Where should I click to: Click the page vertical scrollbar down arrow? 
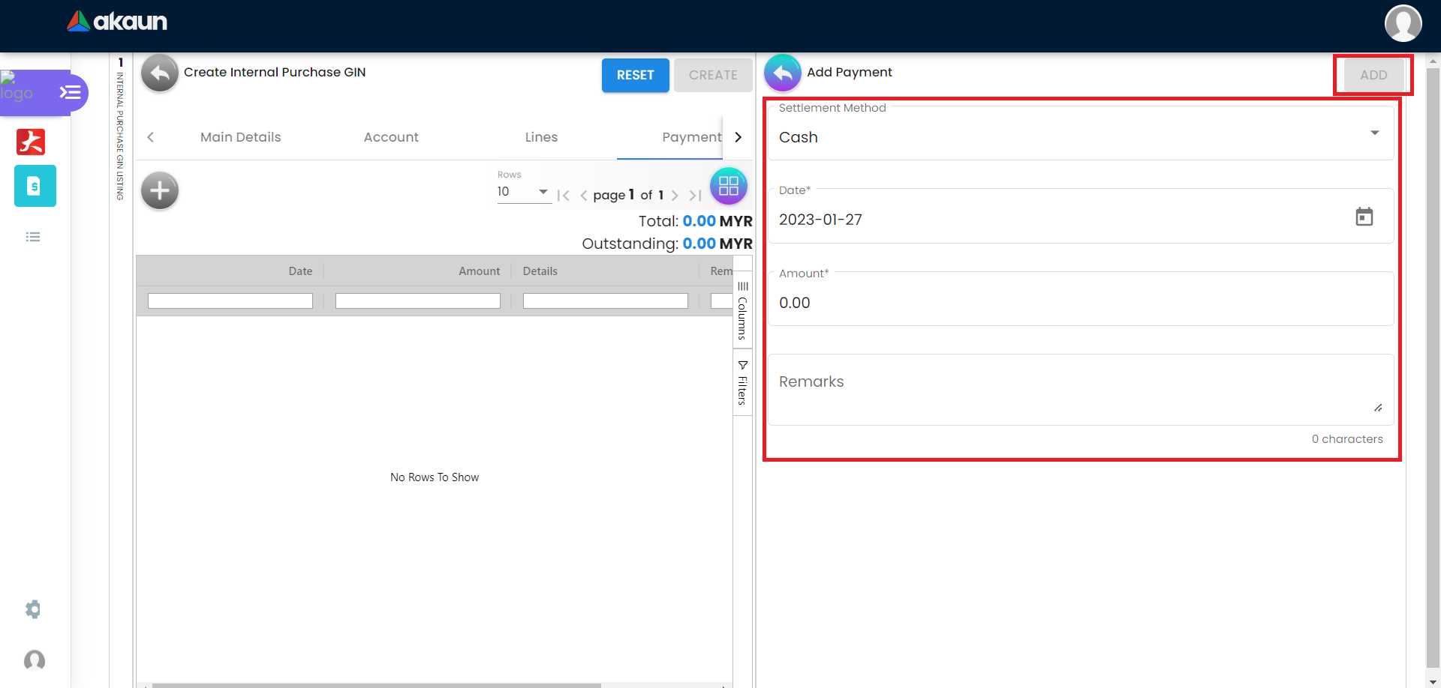1433,681
